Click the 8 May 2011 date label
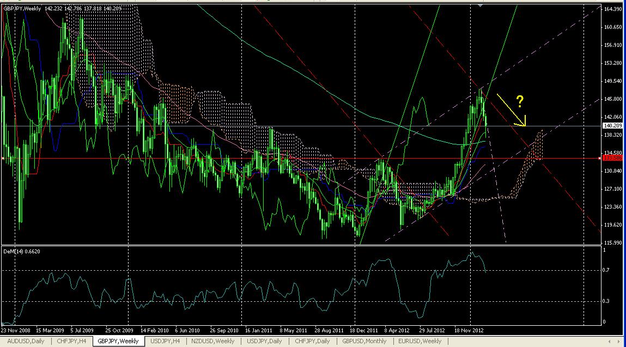Viewport: 626px width, 347px height. (294, 331)
